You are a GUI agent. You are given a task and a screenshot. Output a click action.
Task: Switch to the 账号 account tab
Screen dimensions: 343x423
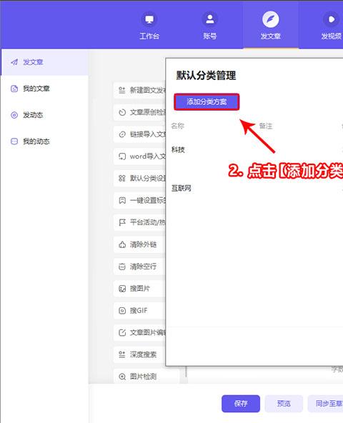[209, 26]
